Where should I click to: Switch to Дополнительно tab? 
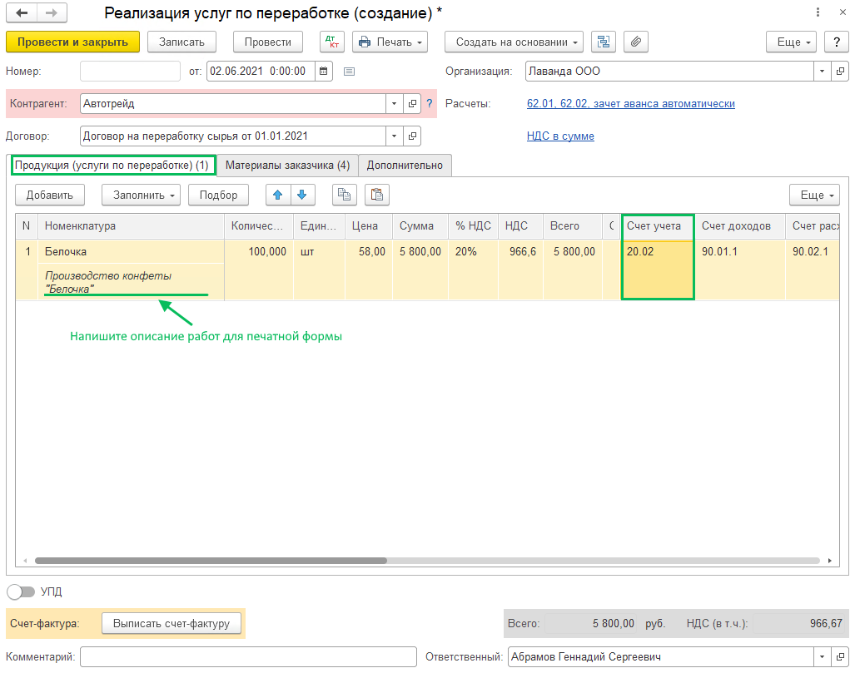pyautogui.click(x=405, y=165)
